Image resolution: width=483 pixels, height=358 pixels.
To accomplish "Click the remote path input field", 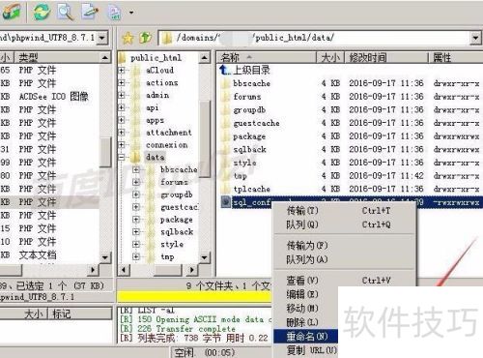I will pos(314,38).
